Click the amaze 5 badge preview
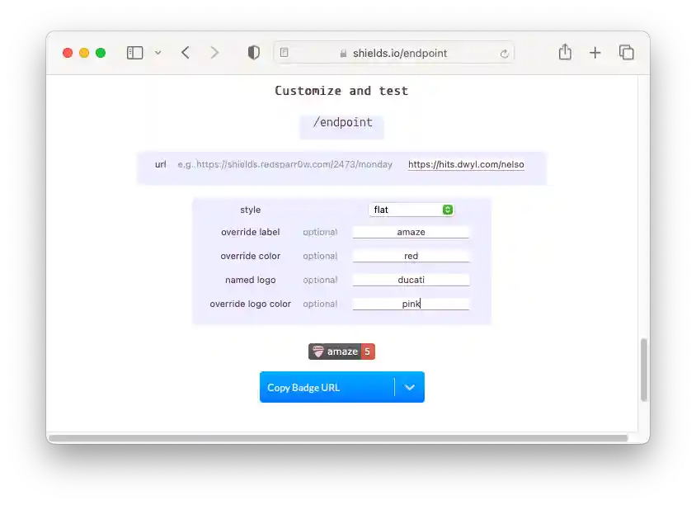The image size is (696, 505). pos(341,352)
